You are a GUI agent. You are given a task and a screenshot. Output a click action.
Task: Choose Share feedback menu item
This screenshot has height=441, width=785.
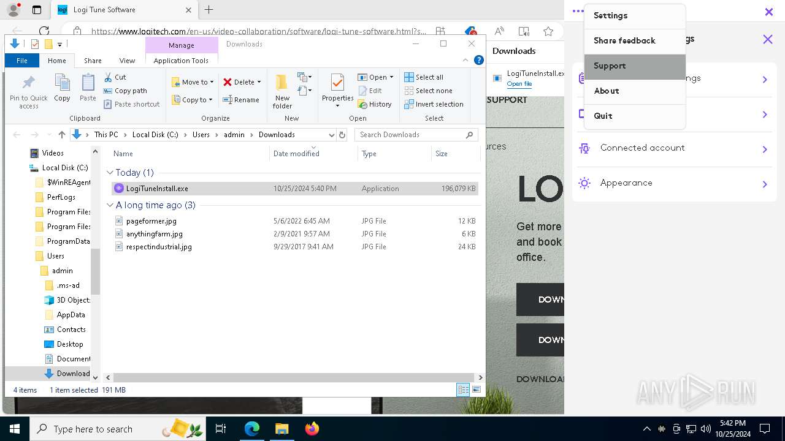635,41
